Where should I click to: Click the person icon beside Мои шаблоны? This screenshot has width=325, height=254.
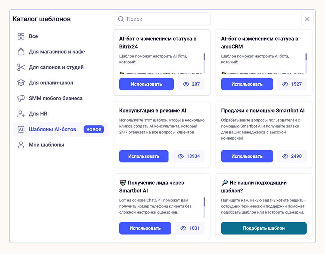coord(21,145)
